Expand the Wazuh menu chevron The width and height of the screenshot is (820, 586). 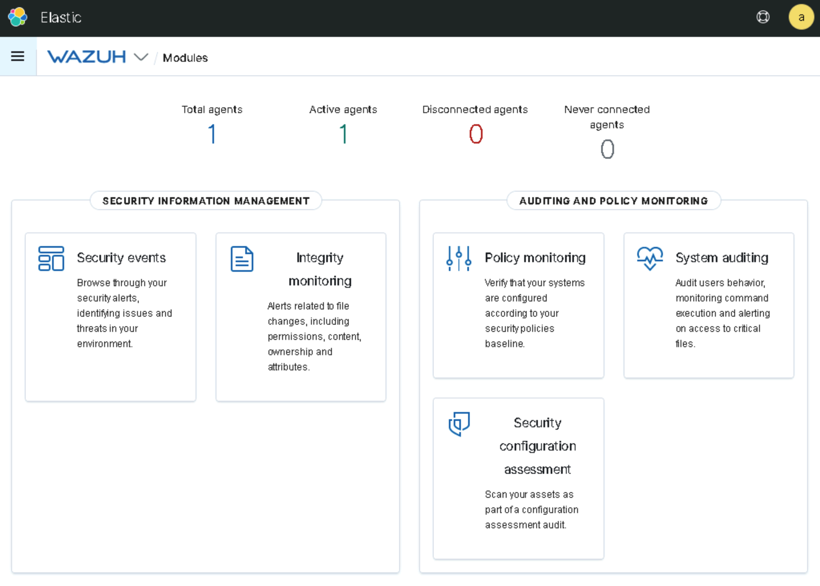click(141, 57)
